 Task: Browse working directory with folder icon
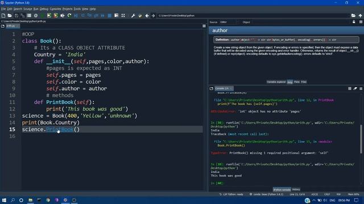353,15
